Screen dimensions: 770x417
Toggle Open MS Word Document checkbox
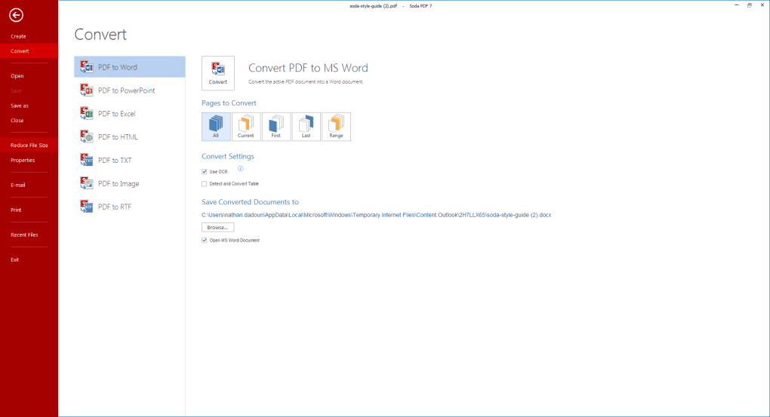click(x=205, y=241)
